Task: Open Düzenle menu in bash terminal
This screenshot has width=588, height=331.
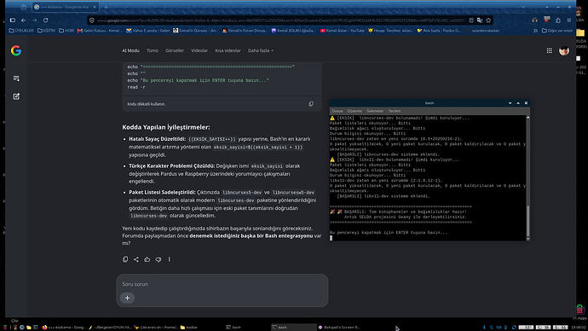Action: click(355, 111)
